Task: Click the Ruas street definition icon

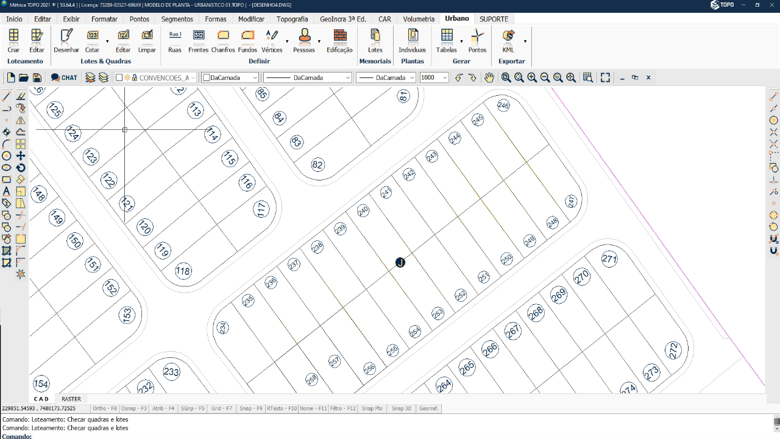Action: [175, 40]
